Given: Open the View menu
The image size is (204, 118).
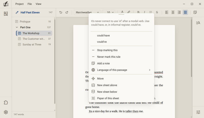Looking at the screenshot, I should tap(39, 4).
